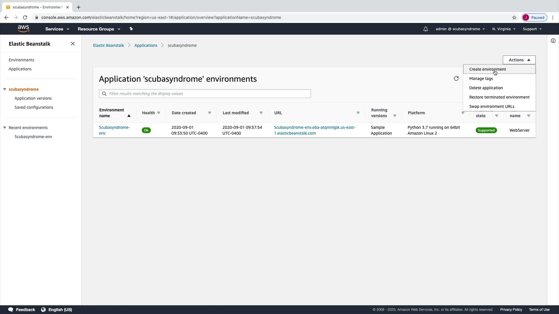
Task: Click the filter results search field
Action: (208, 94)
